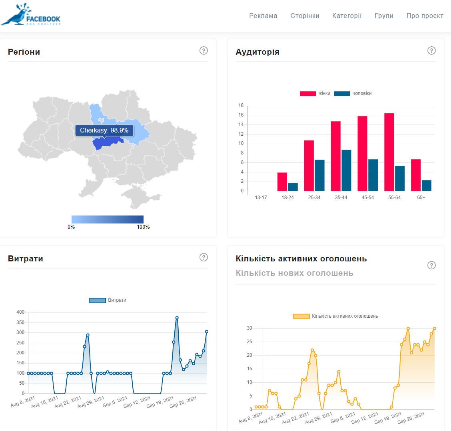Viewport: 451px width, 431px height.
Task: Open help icon in Витрати panel
Action: (x=204, y=257)
